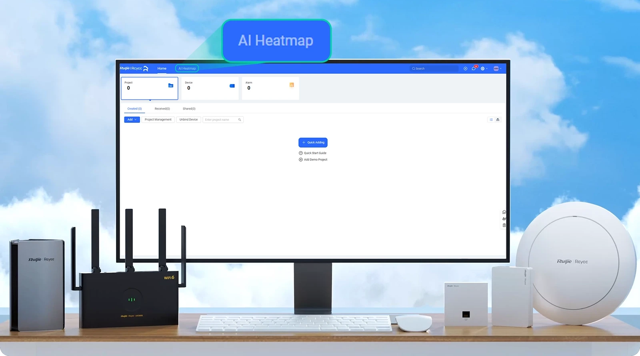Screen dimensions: 640x356
Task: Expand the Add dropdown button
Action: (x=132, y=120)
